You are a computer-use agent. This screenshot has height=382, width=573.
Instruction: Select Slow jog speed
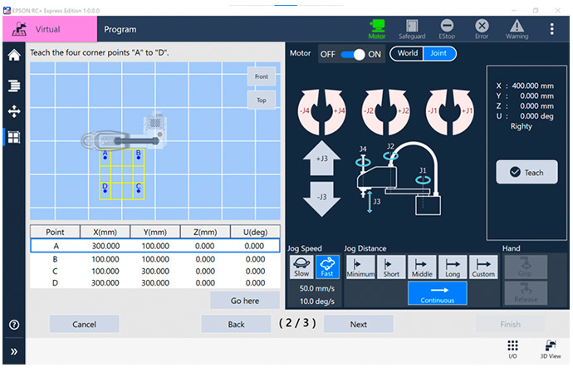(x=301, y=267)
